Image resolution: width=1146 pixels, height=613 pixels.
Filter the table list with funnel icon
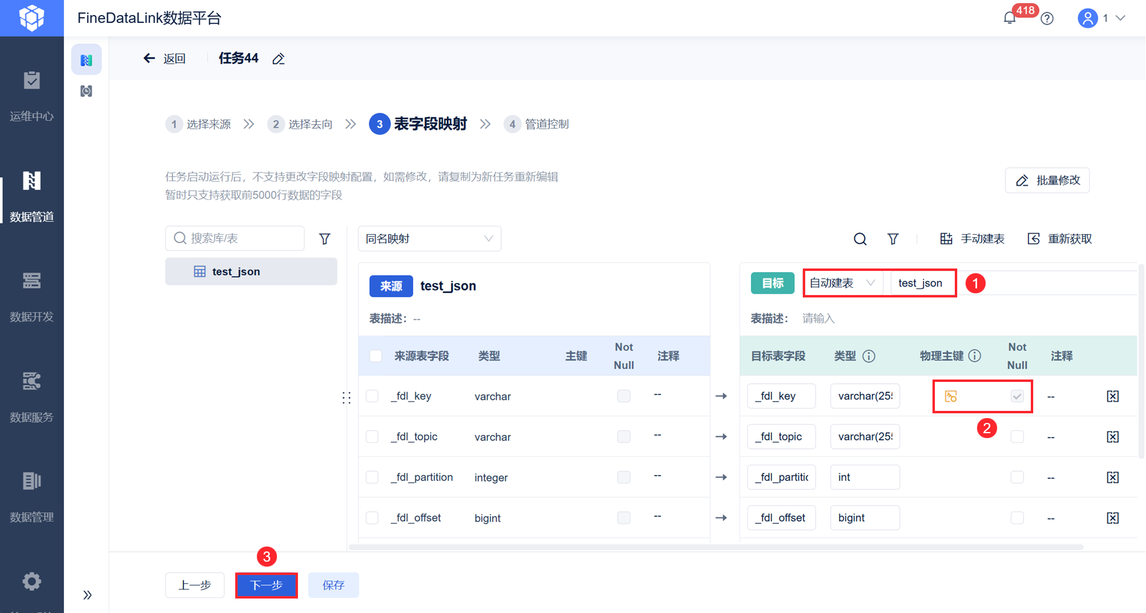tap(324, 239)
